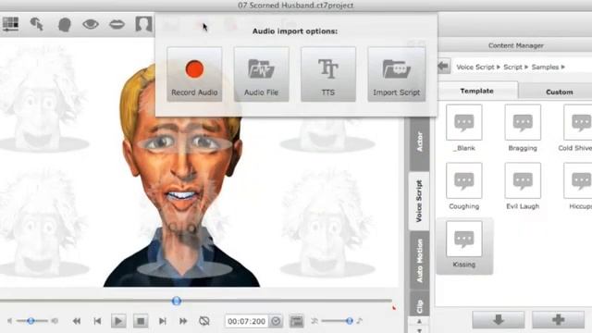This screenshot has width=592, height=333.
Task: Rewind the animation
Action: (x=77, y=321)
